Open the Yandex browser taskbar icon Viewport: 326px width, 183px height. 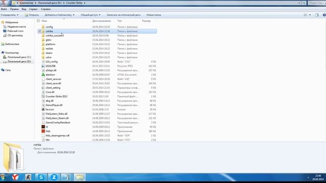click(x=15, y=177)
